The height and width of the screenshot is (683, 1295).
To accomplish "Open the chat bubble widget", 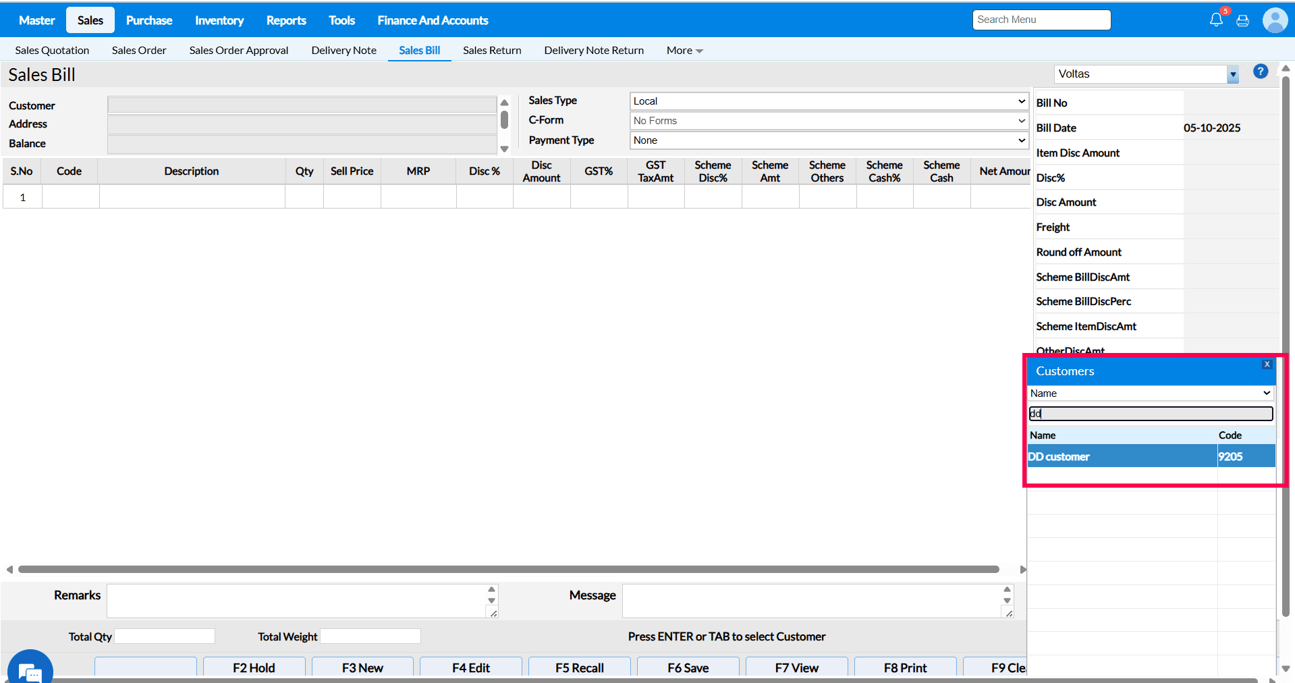I will tap(30, 670).
